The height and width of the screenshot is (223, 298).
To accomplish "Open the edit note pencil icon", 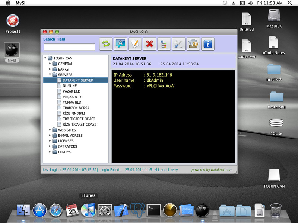I will pyautogui.click(x=135, y=44).
